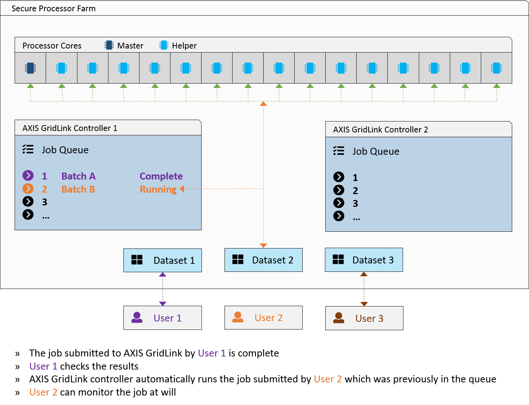
Task: Expand job 3 chevron in Controller 1
Action: click(28, 201)
